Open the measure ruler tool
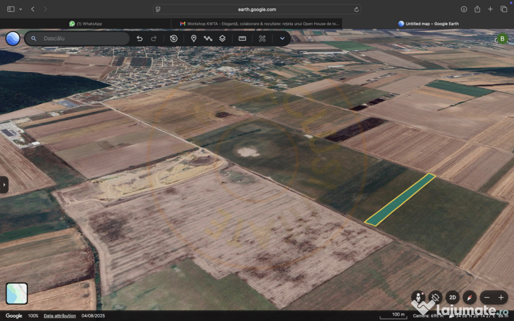The height and width of the screenshot is (321, 514). pos(242,39)
